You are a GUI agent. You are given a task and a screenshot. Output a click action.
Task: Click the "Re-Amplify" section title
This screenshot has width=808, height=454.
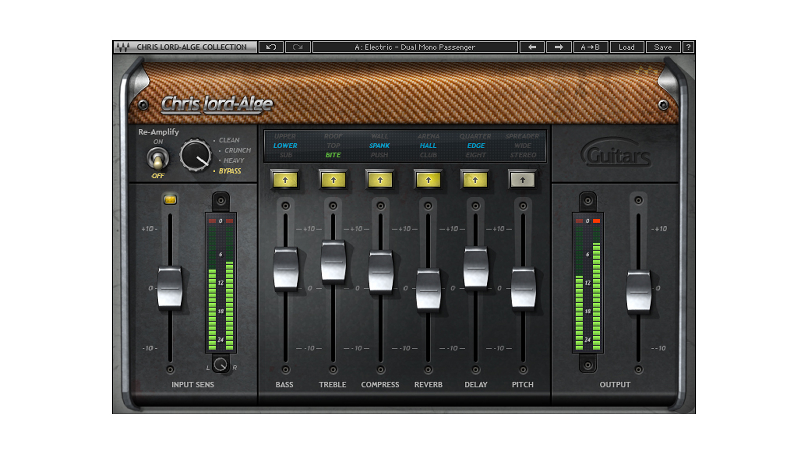point(159,132)
